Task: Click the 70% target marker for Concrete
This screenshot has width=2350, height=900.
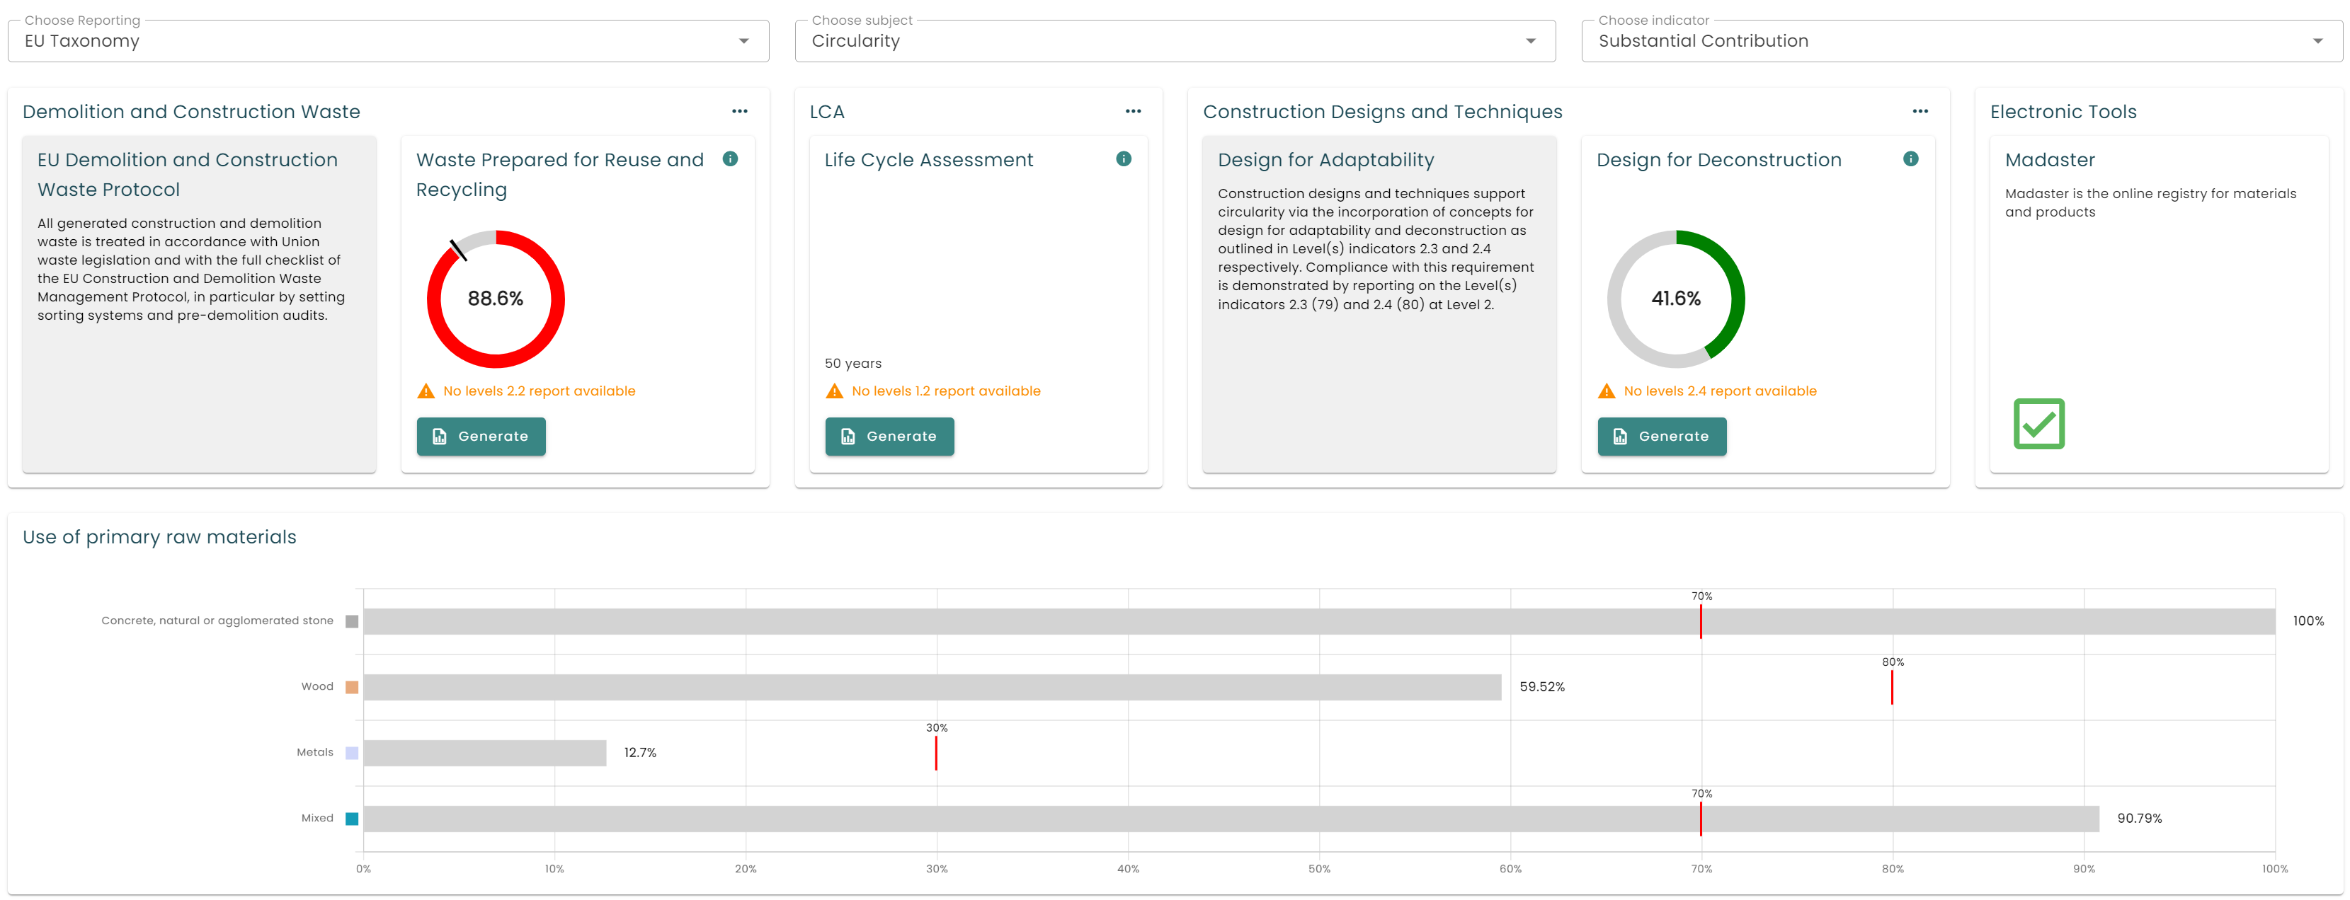Action: 1701,621
